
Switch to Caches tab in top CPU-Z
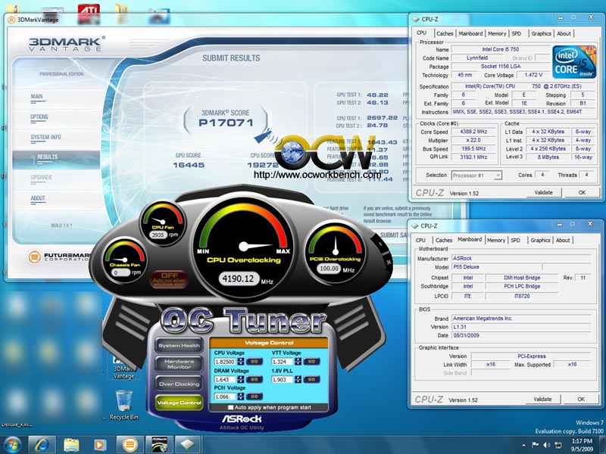click(445, 33)
